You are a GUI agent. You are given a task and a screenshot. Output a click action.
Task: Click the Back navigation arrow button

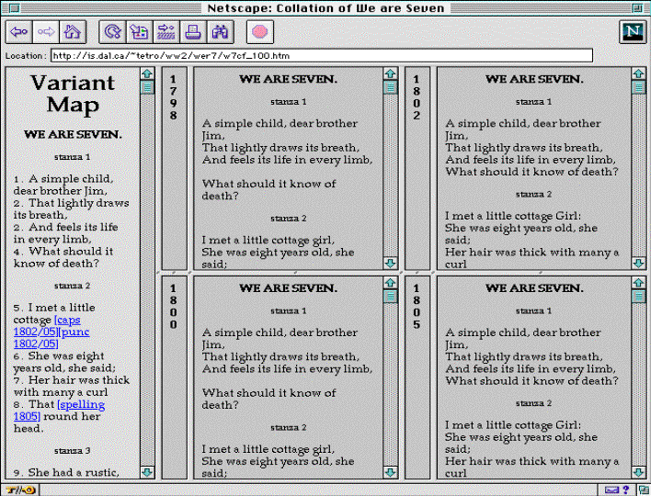coord(18,32)
